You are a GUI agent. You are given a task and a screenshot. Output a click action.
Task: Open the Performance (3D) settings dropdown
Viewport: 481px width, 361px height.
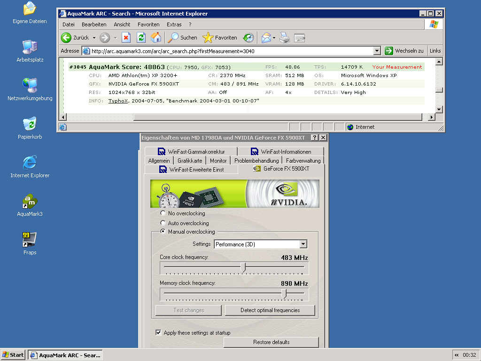pos(303,244)
